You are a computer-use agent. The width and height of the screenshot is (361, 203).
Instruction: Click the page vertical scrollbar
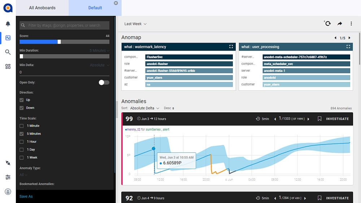360,49
